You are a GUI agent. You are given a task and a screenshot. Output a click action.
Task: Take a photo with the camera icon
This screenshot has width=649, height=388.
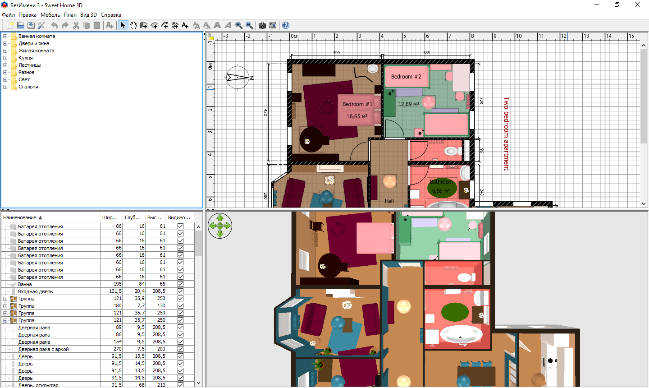point(262,25)
